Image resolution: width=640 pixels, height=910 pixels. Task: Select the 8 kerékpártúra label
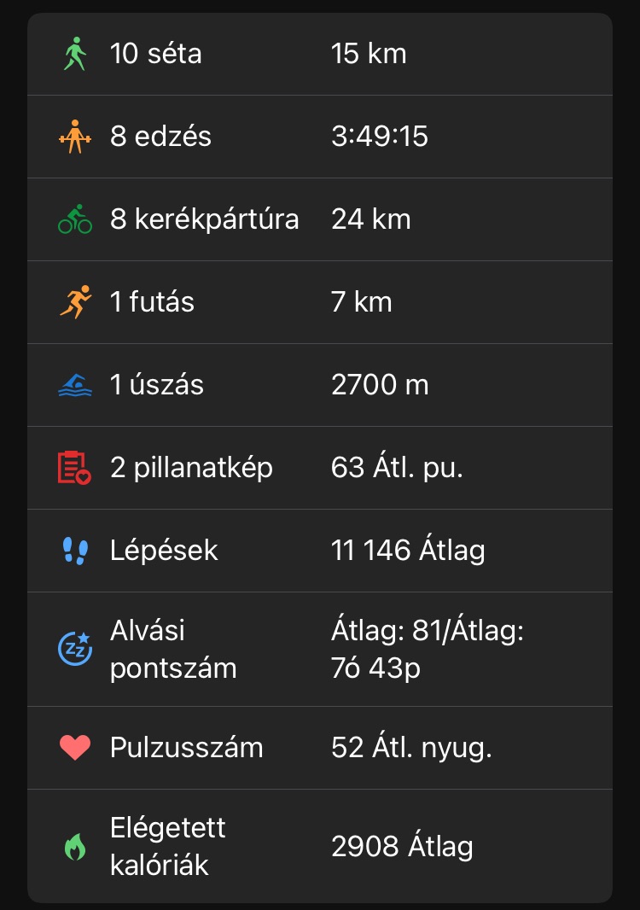click(205, 219)
